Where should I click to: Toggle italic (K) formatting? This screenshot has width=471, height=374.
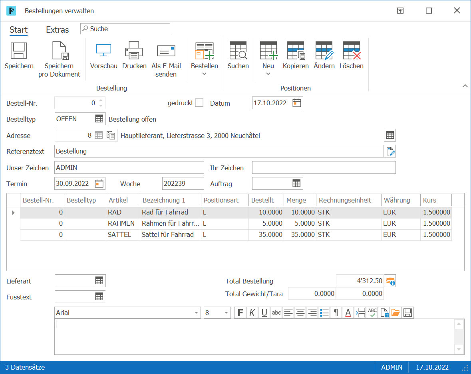[252, 313]
